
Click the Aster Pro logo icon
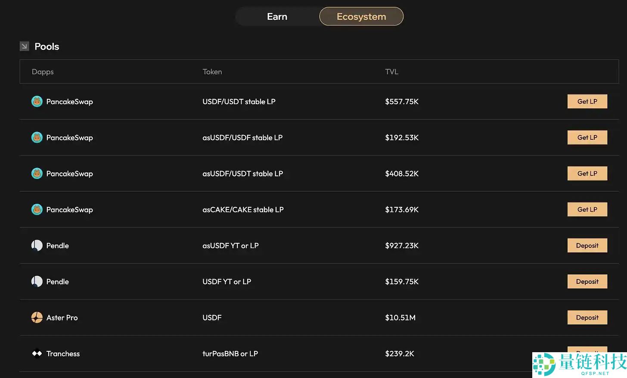pos(37,317)
